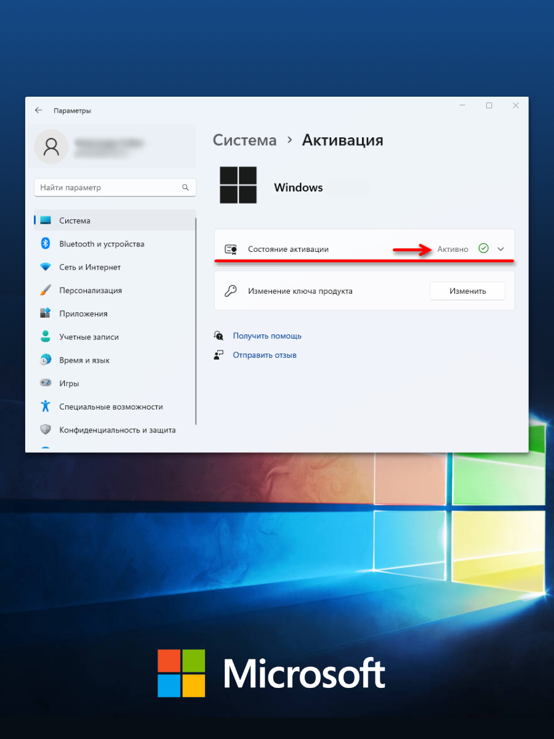Screen dimensions: 554x739
Task: Click the Windows logo tile
Action: 238,185
